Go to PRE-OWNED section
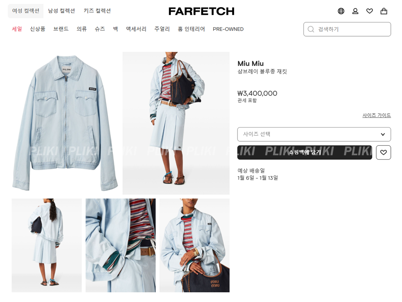Screen dimensions: 402x302 228,29
